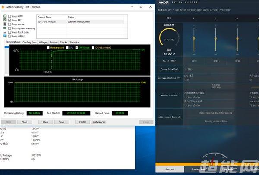
Task: Click the Stress local disks icon
Action: (x=5, y=32)
